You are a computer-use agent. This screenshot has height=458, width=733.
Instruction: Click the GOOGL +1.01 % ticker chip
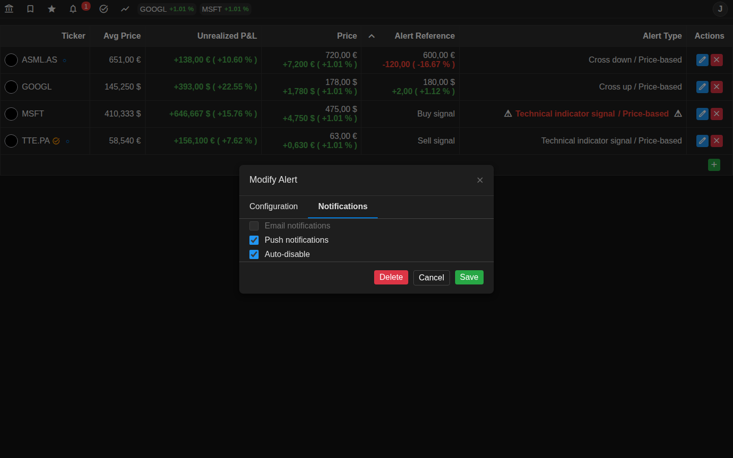click(167, 9)
